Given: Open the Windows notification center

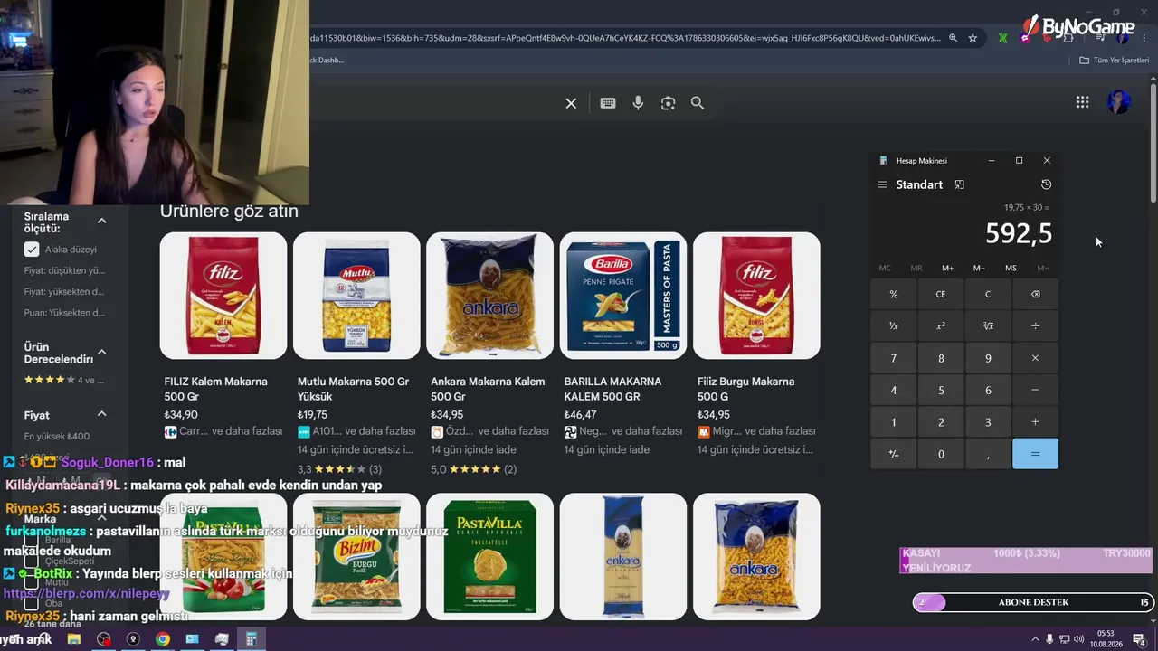Looking at the screenshot, I should (1139, 639).
